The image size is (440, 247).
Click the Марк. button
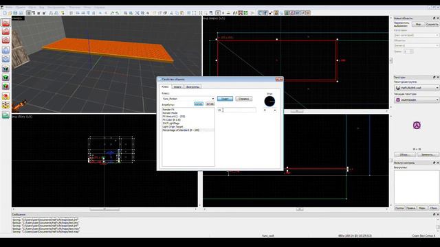click(422, 208)
